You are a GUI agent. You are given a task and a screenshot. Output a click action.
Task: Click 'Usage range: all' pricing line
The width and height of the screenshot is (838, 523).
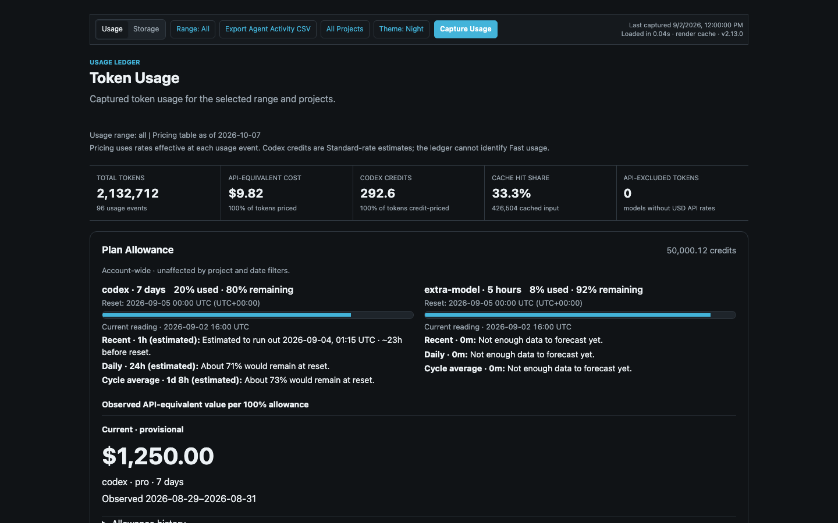point(175,135)
